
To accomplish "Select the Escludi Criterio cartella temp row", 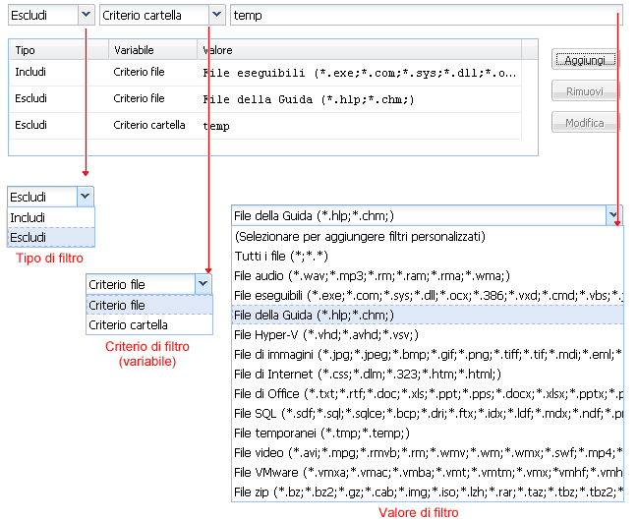I will (x=265, y=125).
